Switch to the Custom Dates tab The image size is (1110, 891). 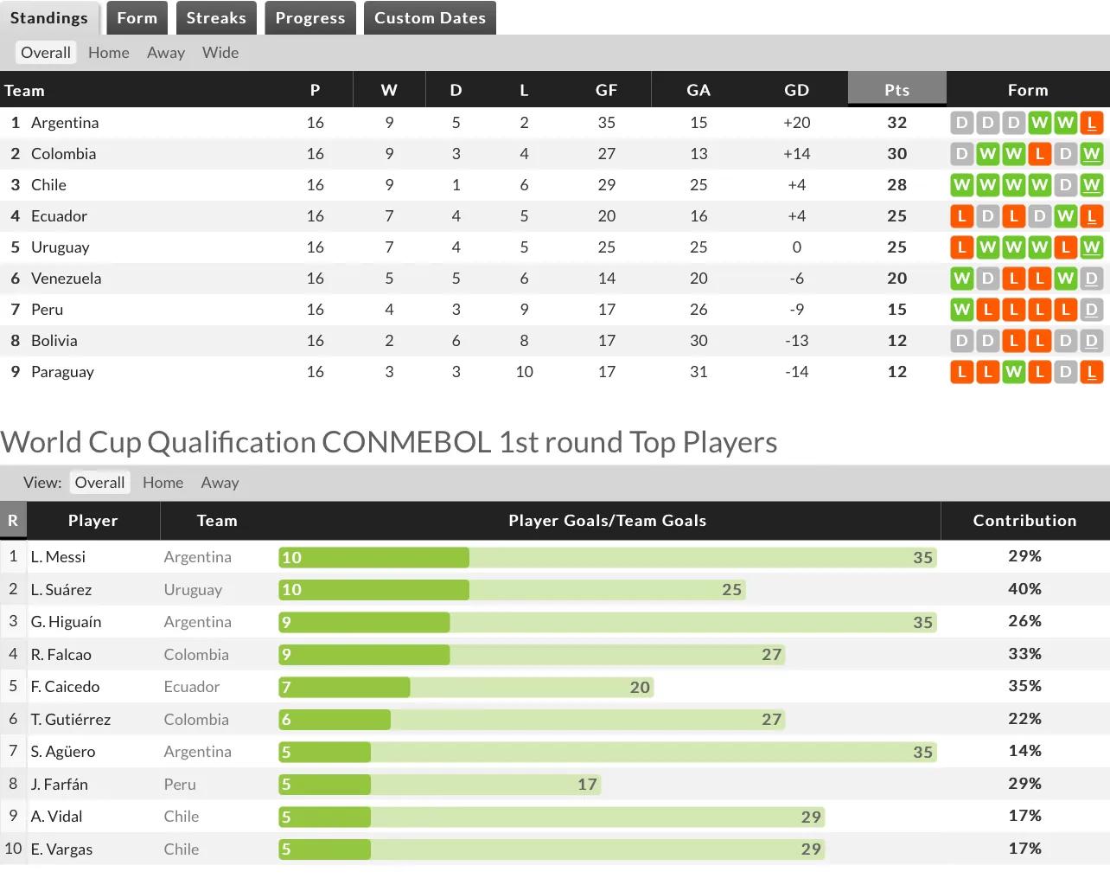430,18
